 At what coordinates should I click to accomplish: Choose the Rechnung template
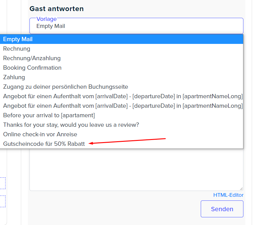pyautogui.click(x=122, y=49)
